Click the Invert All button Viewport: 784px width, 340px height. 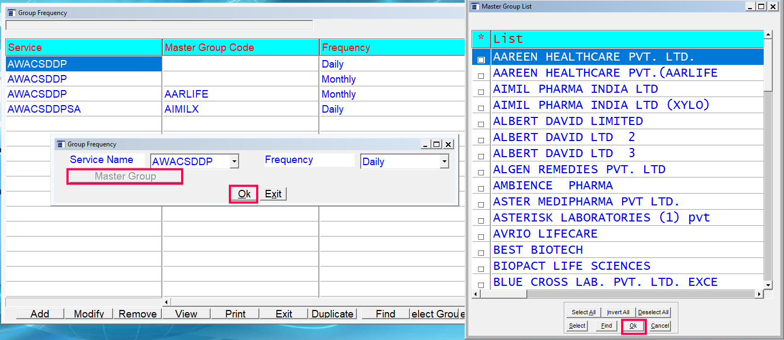click(x=618, y=312)
